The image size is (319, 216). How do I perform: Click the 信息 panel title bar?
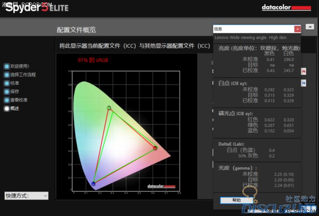coord(253,29)
